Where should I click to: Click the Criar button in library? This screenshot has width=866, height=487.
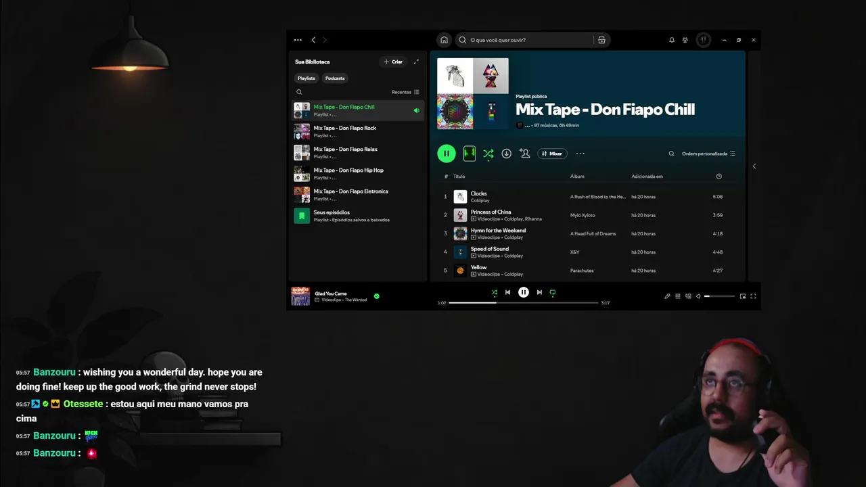(393, 62)
